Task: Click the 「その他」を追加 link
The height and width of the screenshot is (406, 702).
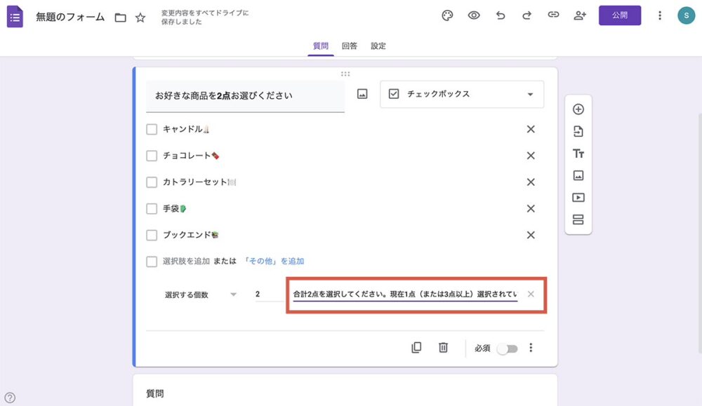Action: tap(274, 260)
